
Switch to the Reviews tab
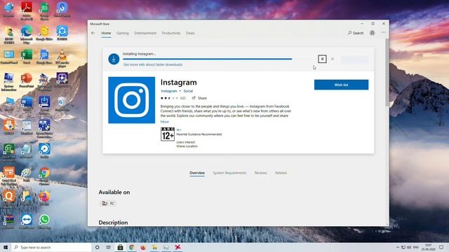pos(260,173)
